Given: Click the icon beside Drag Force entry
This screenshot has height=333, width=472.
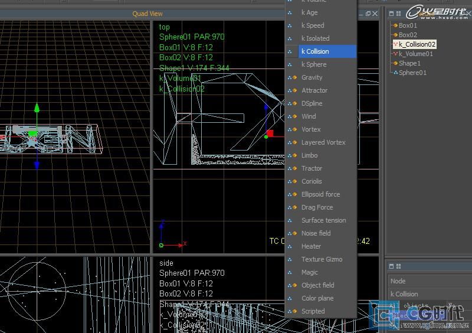Looking at the screenshot, I should pyautogui.click(x=292, y=207).
